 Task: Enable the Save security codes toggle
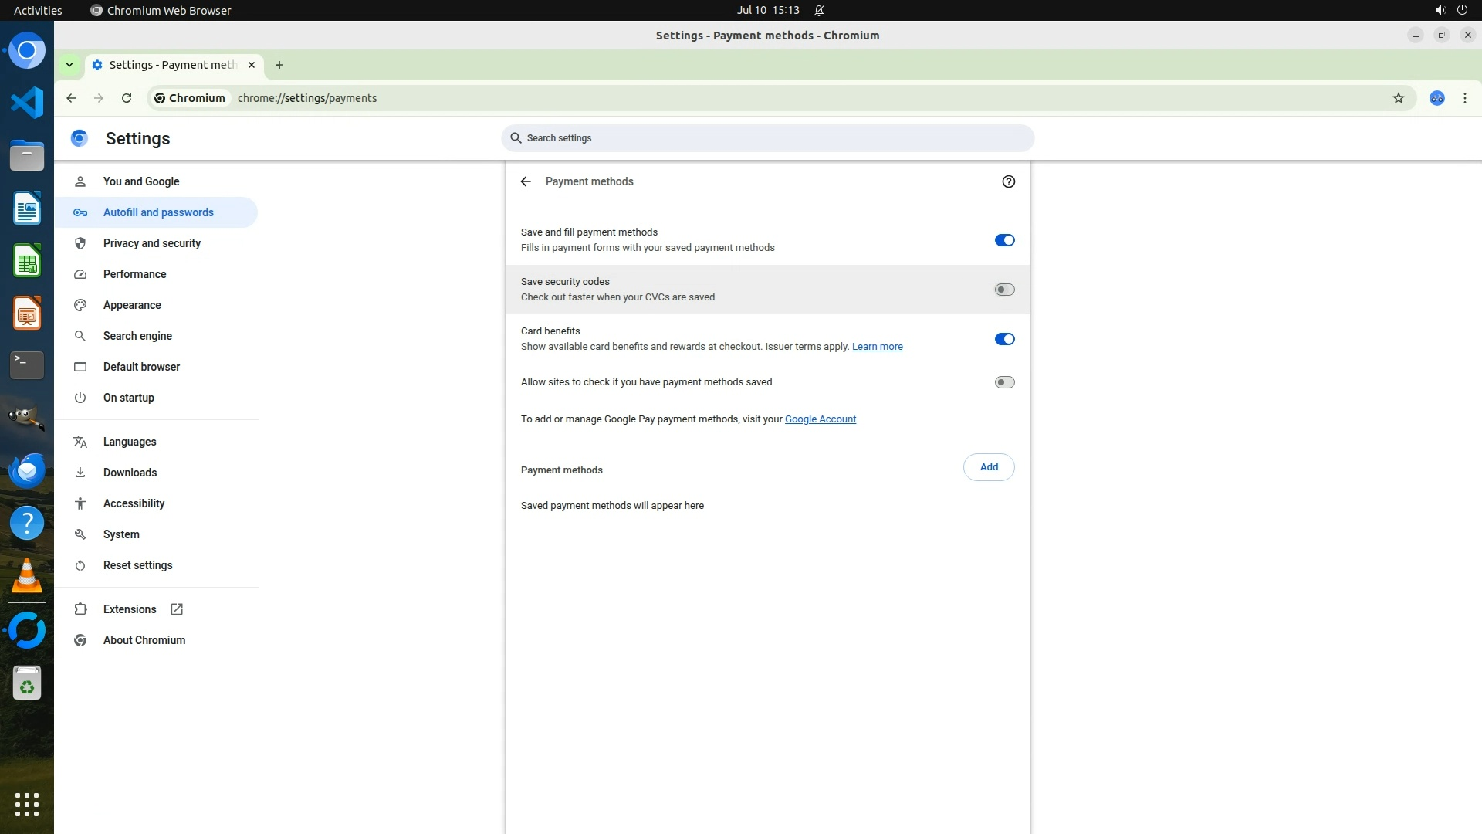click(1004, 290)
